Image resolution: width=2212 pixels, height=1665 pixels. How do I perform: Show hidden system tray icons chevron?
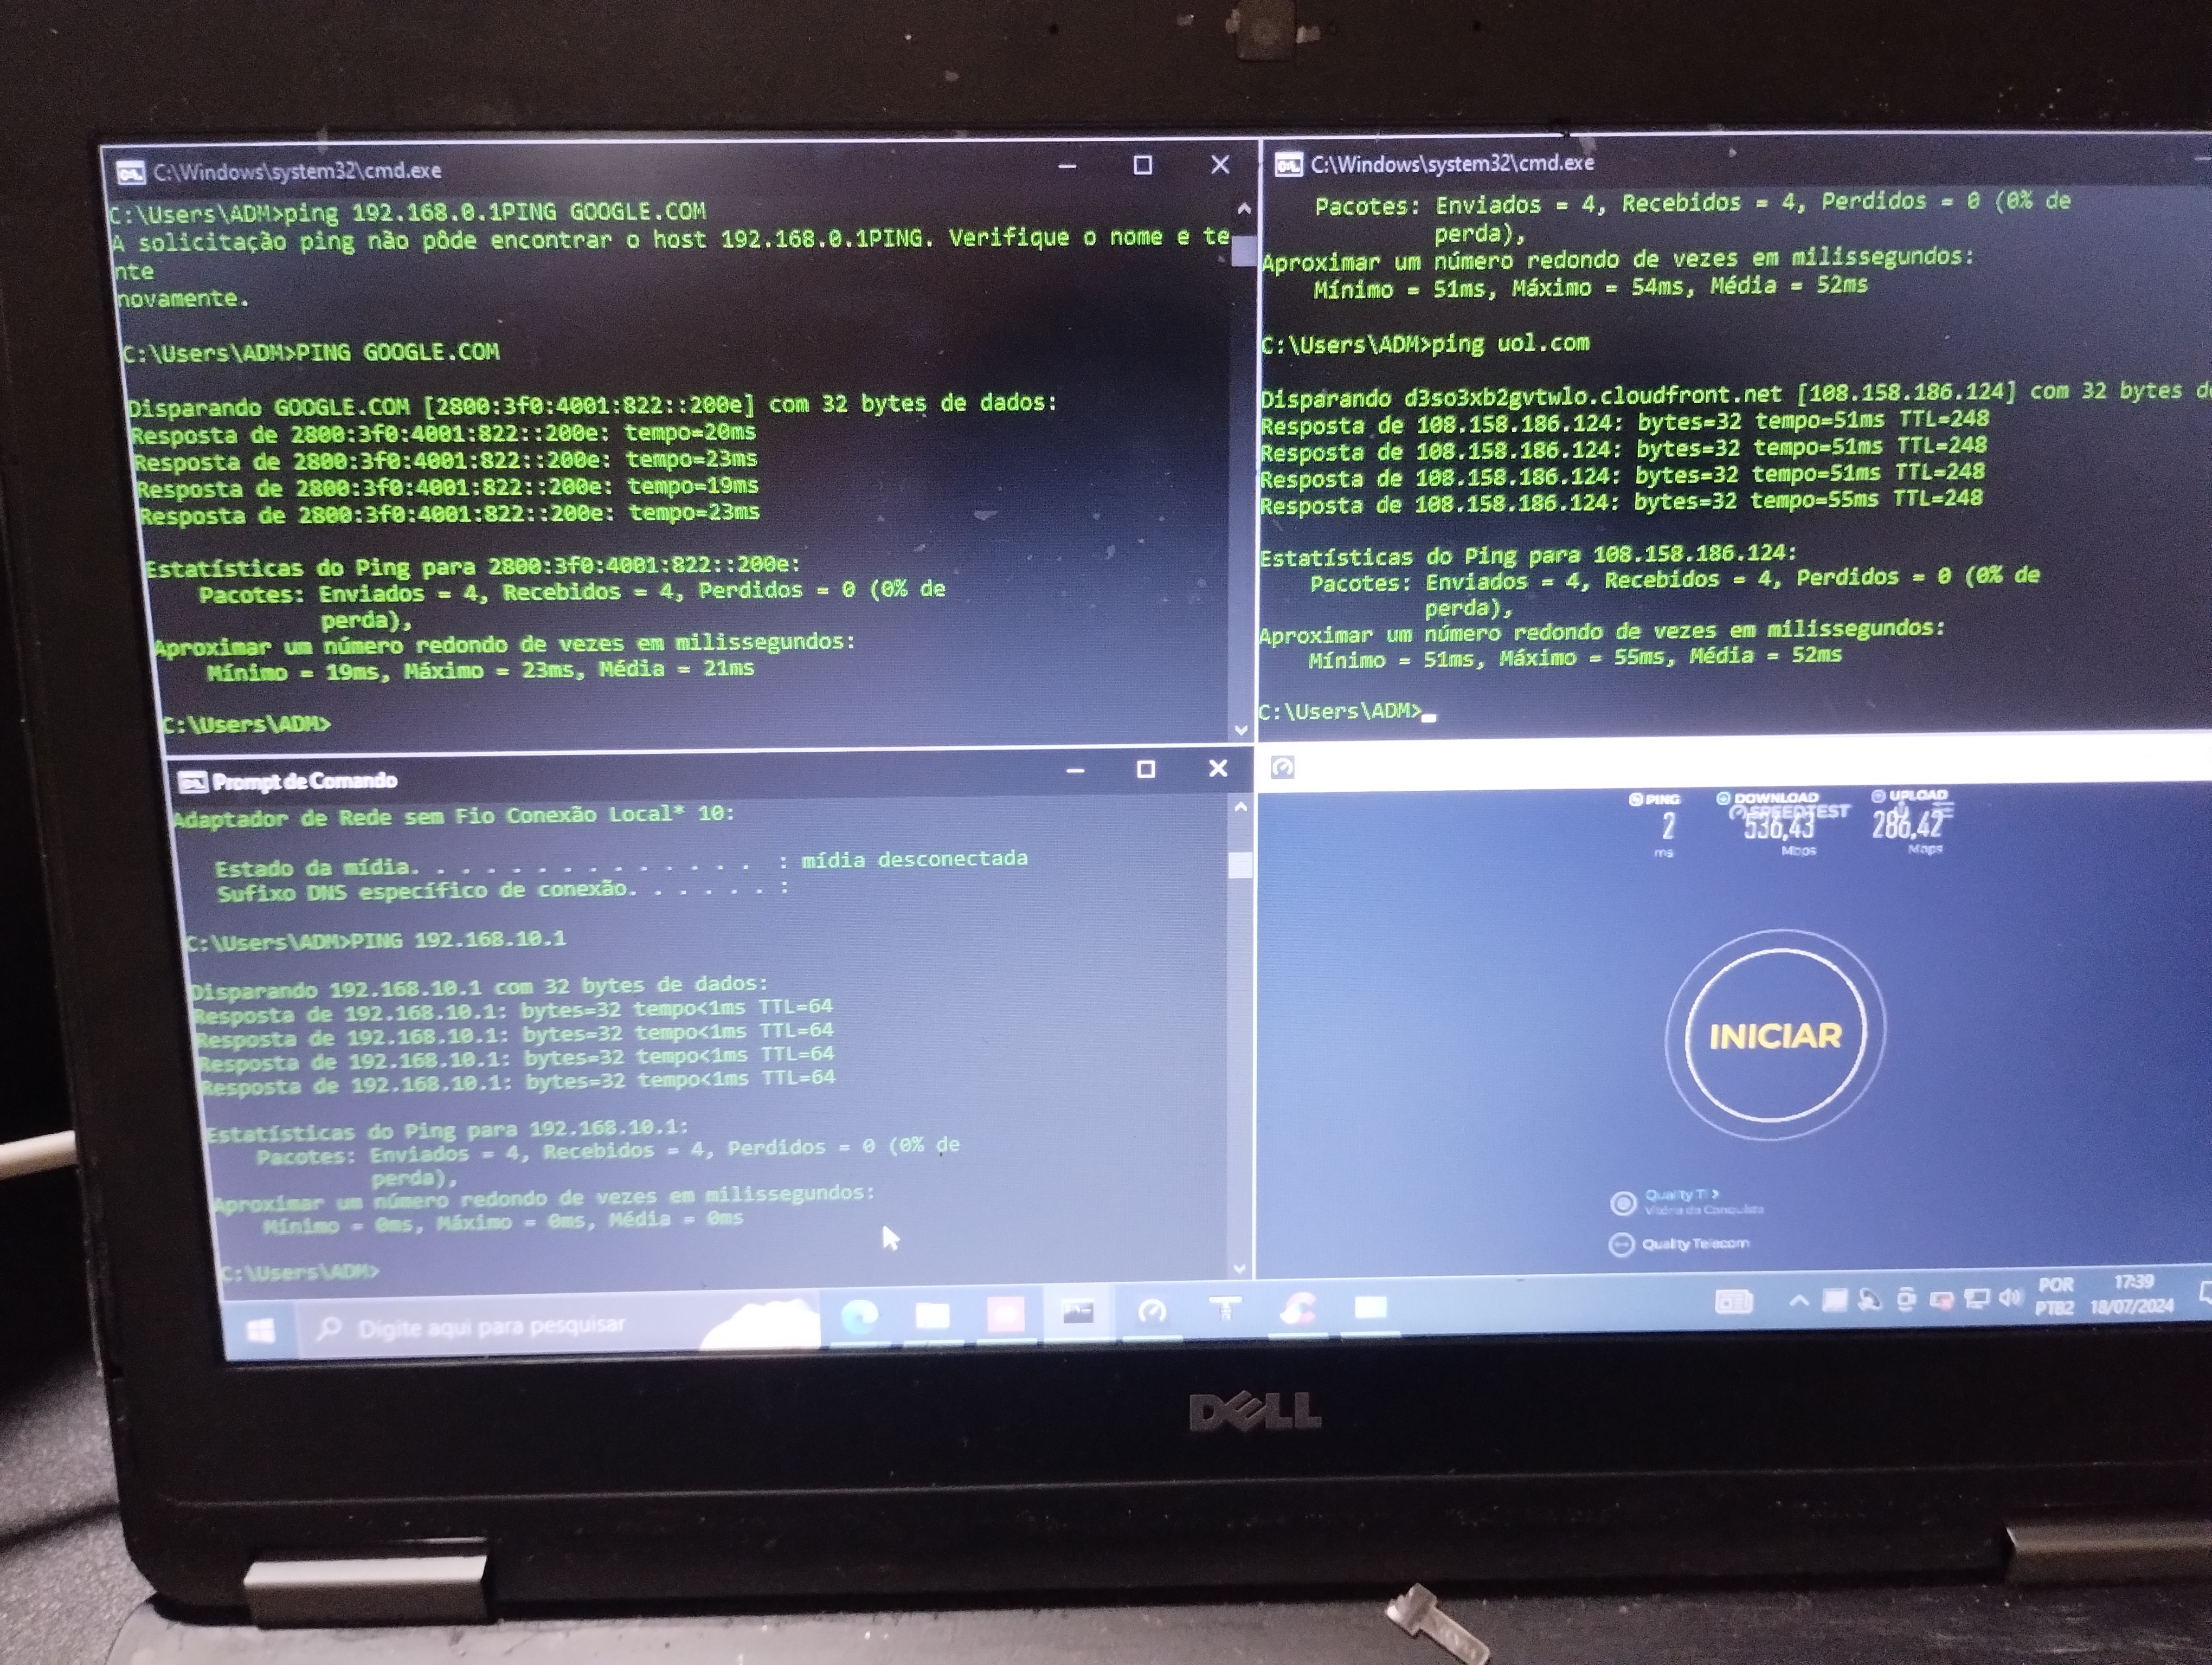pos(1798,1300)
